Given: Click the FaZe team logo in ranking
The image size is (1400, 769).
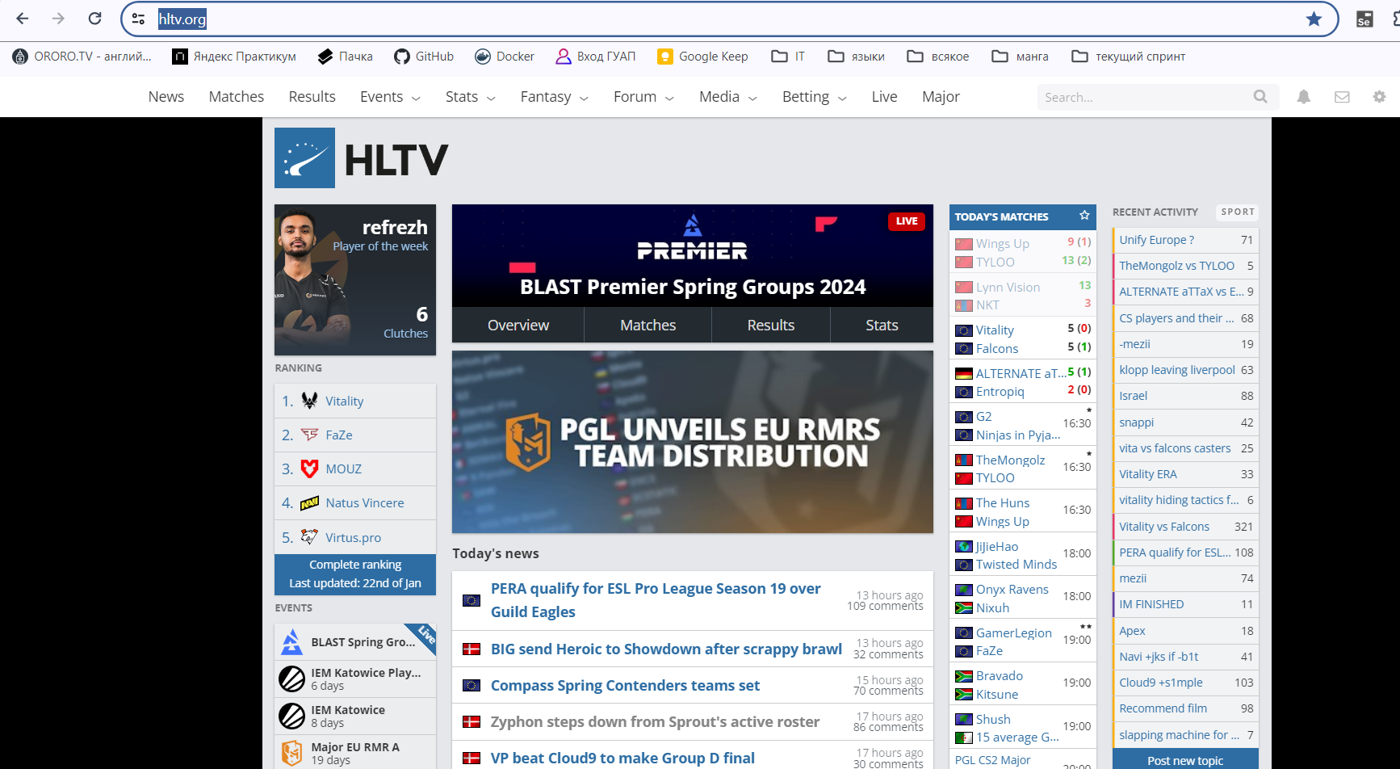Looking at the screenshot, I should tap(309, 435).
